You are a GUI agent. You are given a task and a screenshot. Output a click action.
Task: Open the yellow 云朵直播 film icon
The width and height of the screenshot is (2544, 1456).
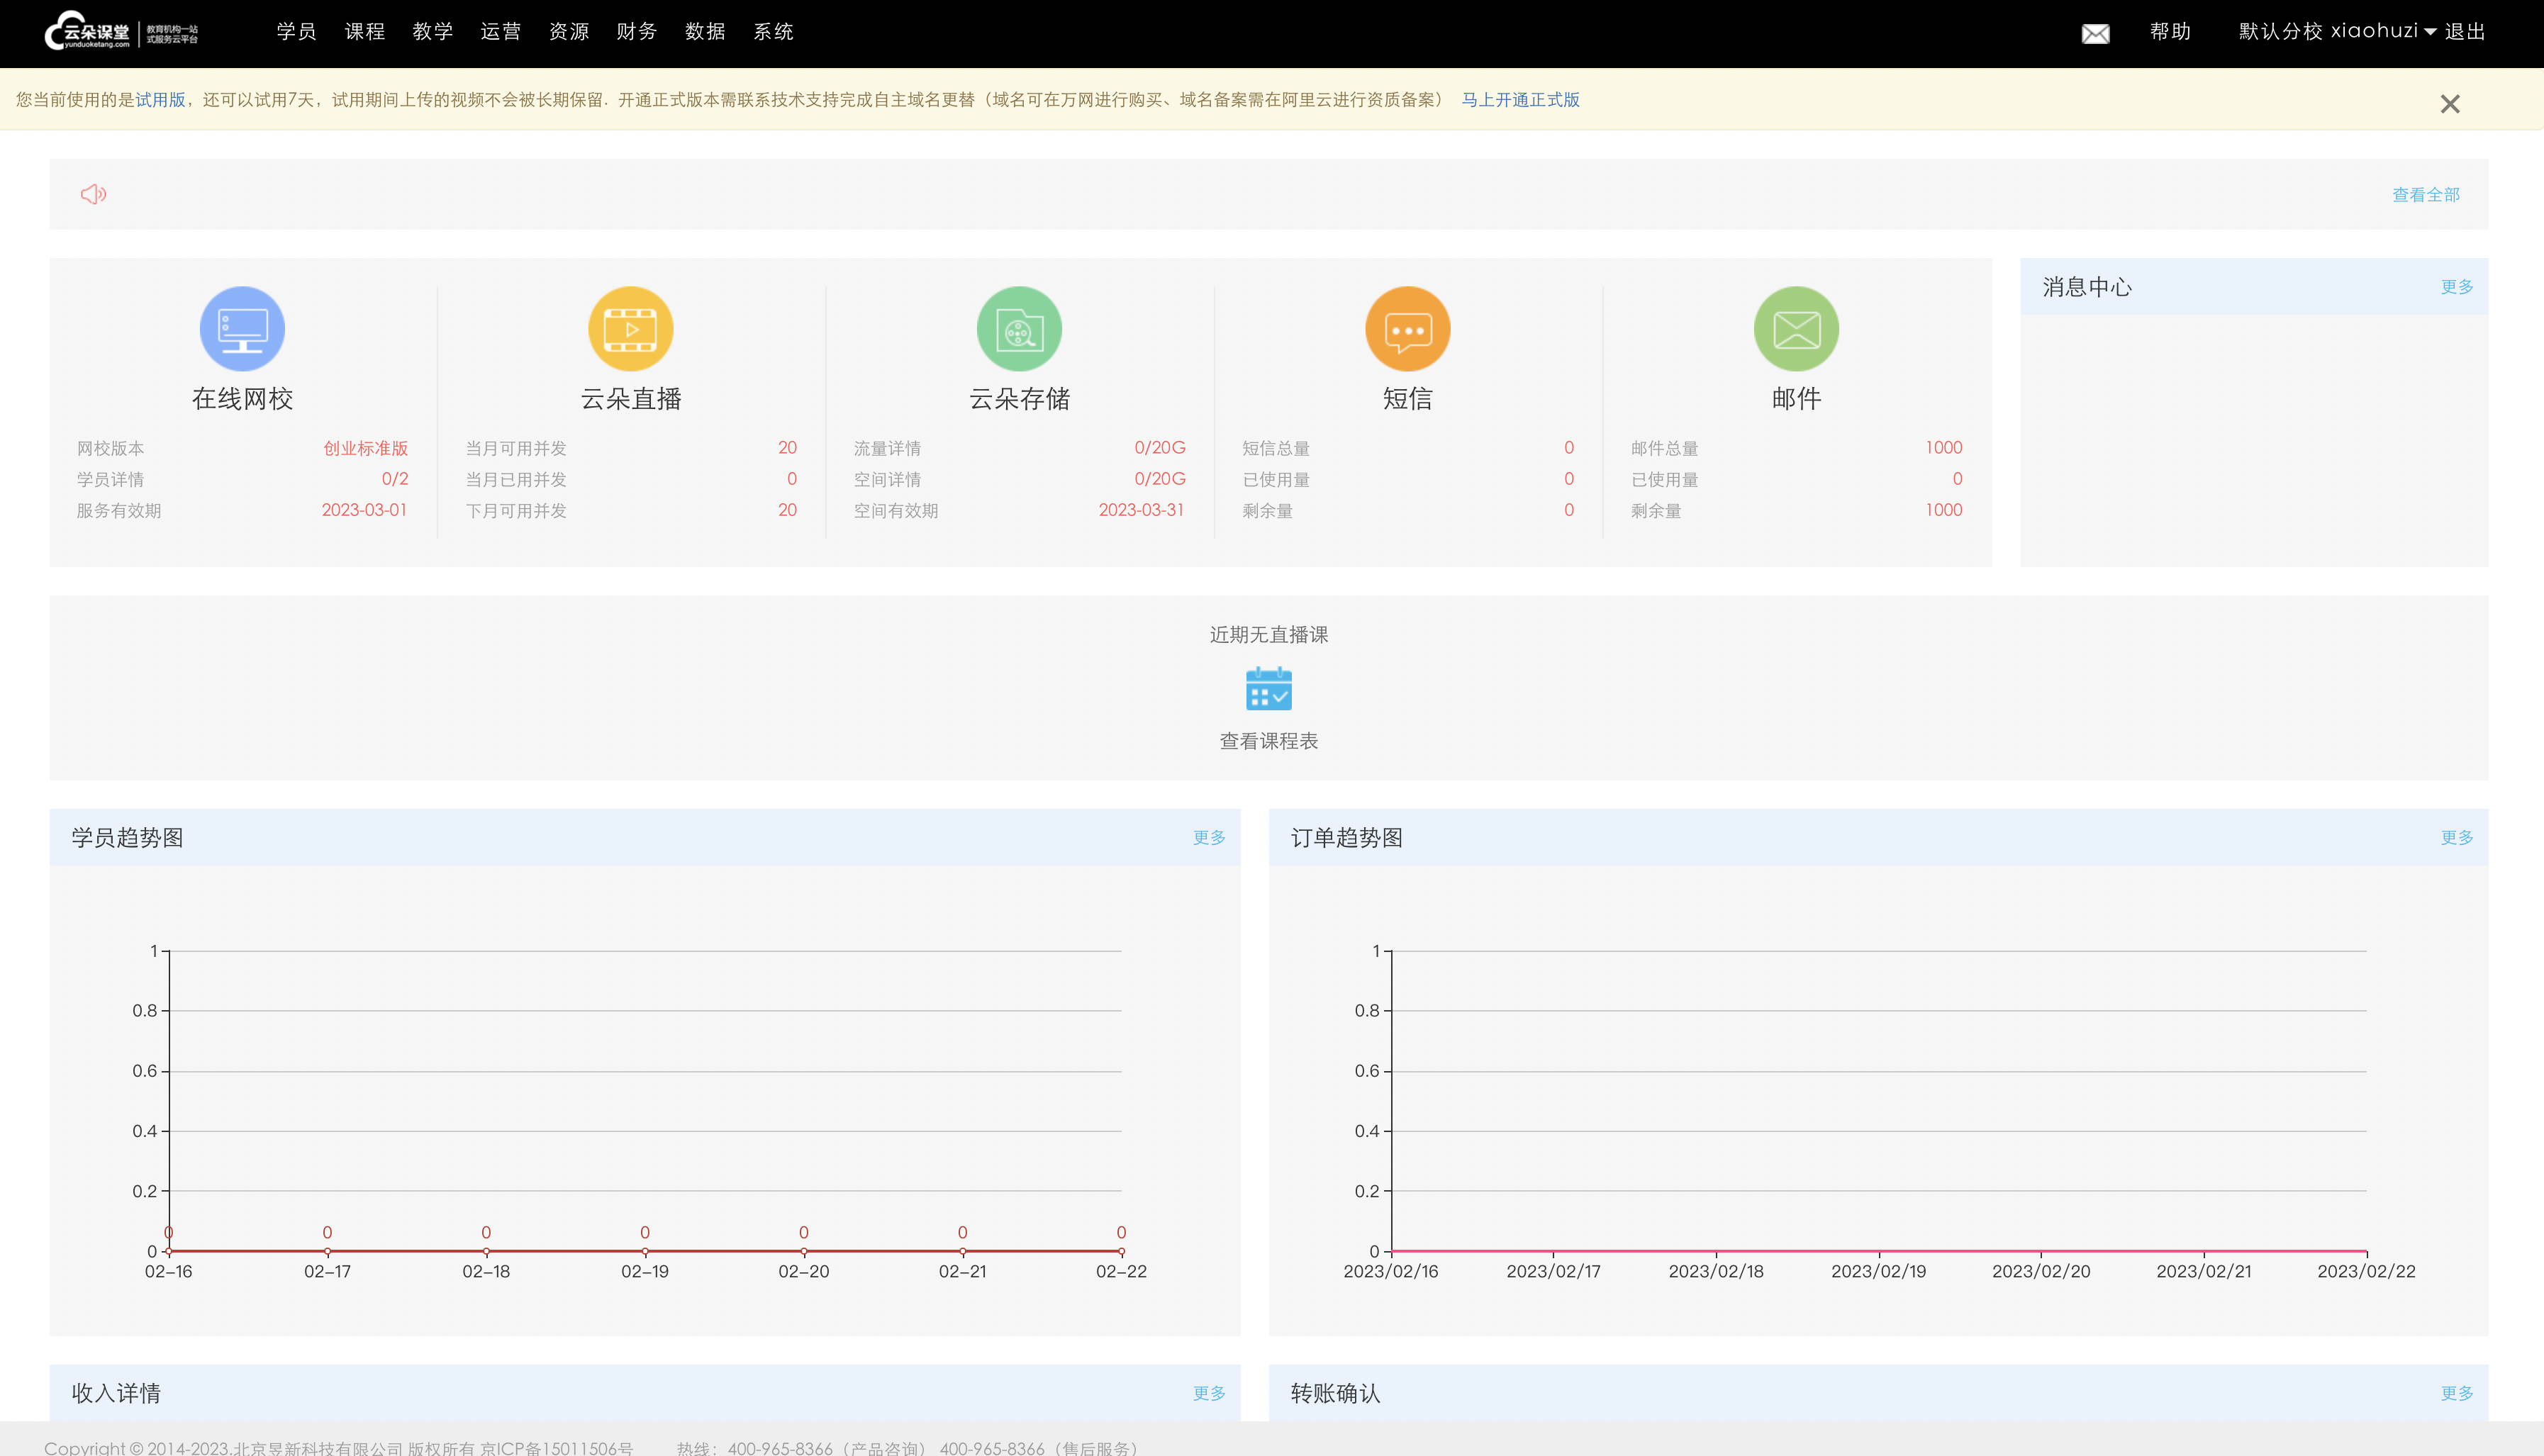(630, 329)
